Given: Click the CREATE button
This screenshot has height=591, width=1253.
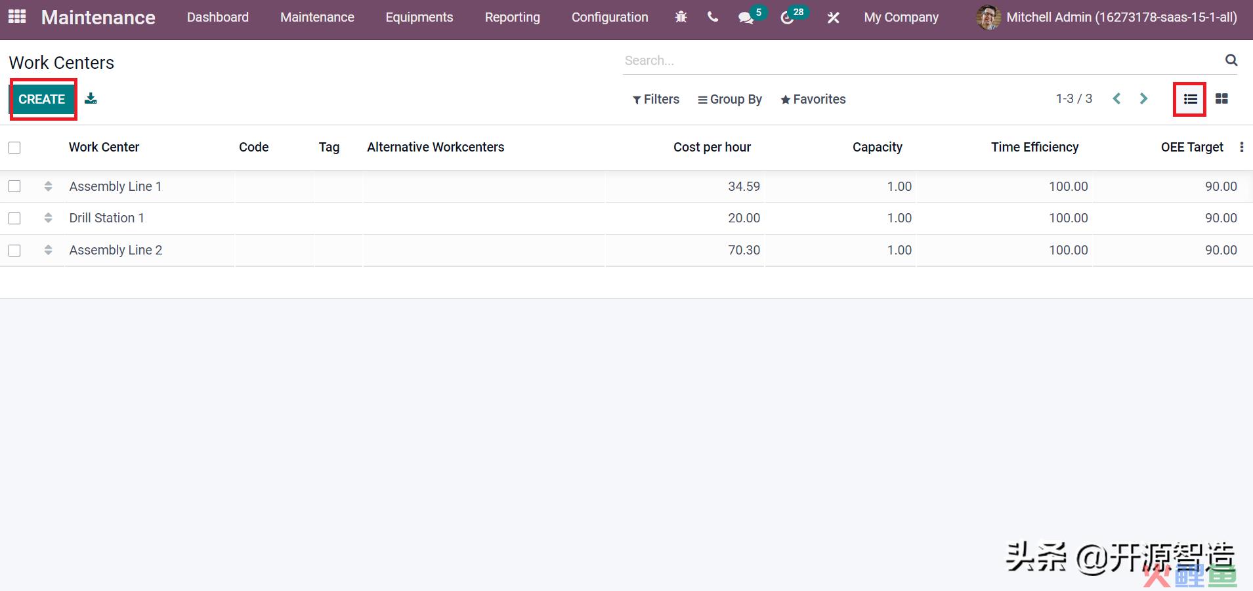Looking at the screenshot, I should (42, 99).
